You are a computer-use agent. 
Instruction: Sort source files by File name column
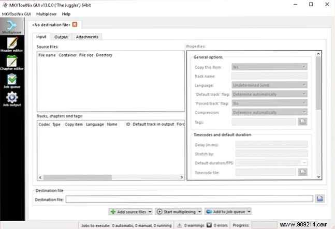point(47,55)
